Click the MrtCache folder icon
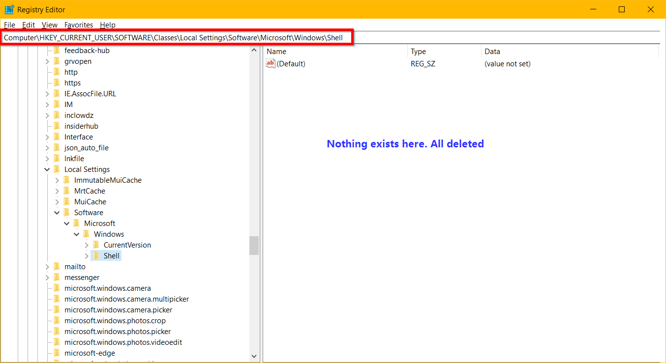Image resolution: width=666 pixels, height=363 pixels. tap(67, 191)
